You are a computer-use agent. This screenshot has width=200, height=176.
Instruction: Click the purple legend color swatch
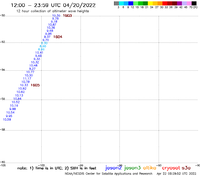tap(179, 3)
